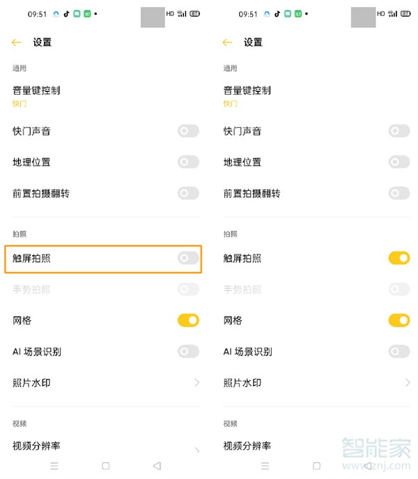Image resolution: width=418 pixels, height=479 pixels.
Task: Open 音量键控制 setting on the left phone
Action: (x=37, y=91)
